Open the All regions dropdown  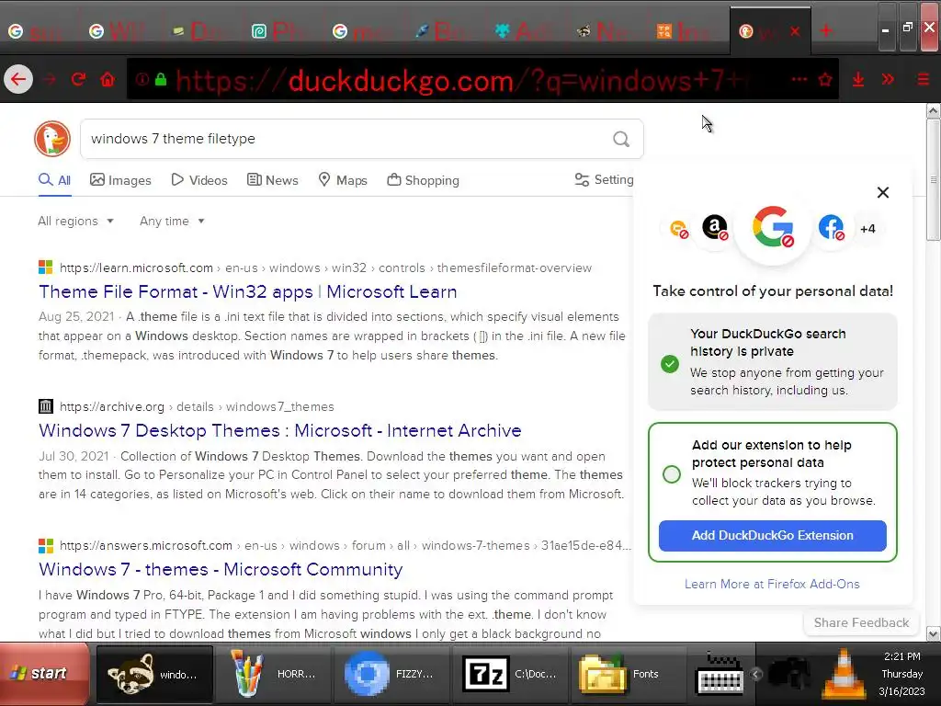(x=75, y=221)
